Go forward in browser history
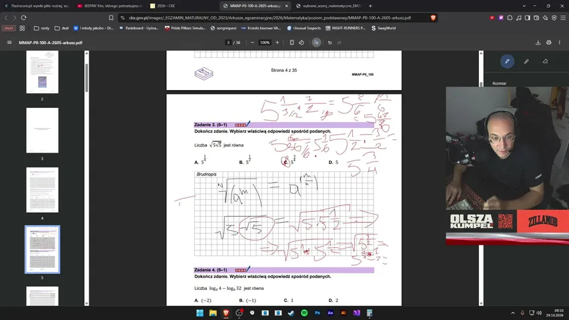The image size is (569, 320). [15, 17]
